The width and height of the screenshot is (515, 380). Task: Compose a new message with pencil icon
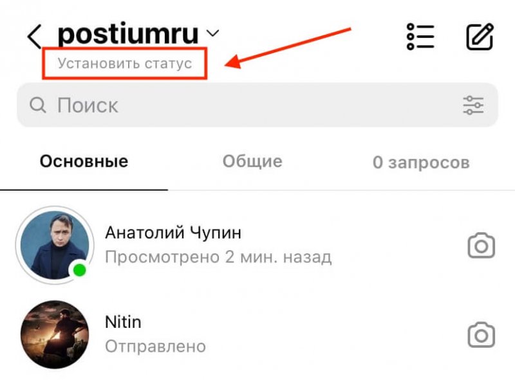coord(480,37)
